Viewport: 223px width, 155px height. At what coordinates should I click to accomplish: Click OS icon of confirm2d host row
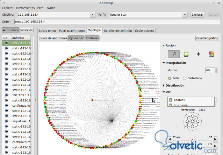pos(7,142)
